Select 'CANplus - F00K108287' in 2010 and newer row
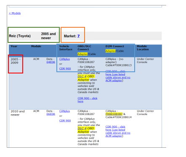Viewport: 186px width, 157px height. pyautogui.click(x=86, y=113)
